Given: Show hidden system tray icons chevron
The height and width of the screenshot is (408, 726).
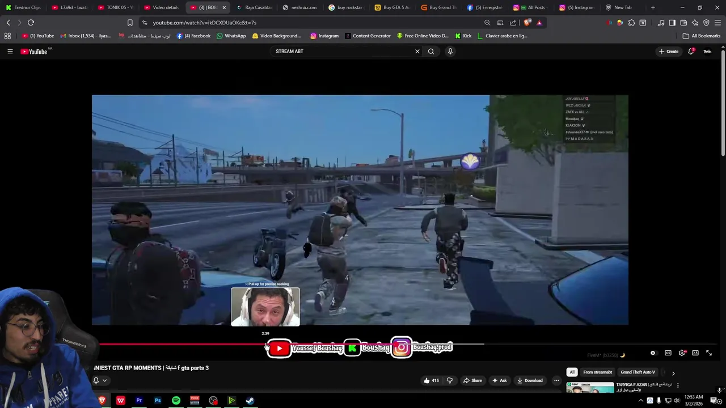Looking at the screenshot, I should [641, 401].
